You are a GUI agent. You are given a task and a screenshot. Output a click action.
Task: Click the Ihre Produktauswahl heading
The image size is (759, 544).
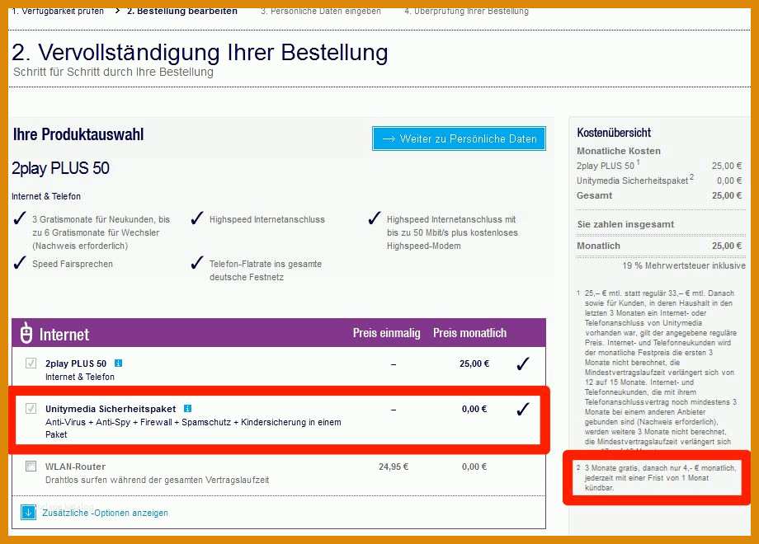coord(78,134)
